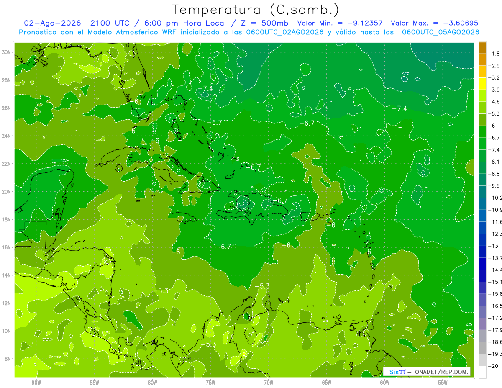
Task: Click the legend swatch between -6 and -6.7
Action: coord(482,131)
